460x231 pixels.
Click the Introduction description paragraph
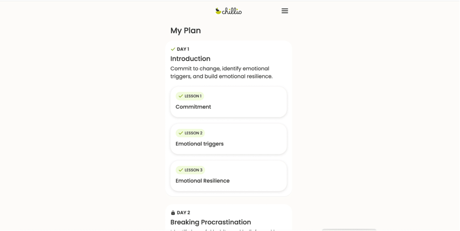(x=221, y=72)
